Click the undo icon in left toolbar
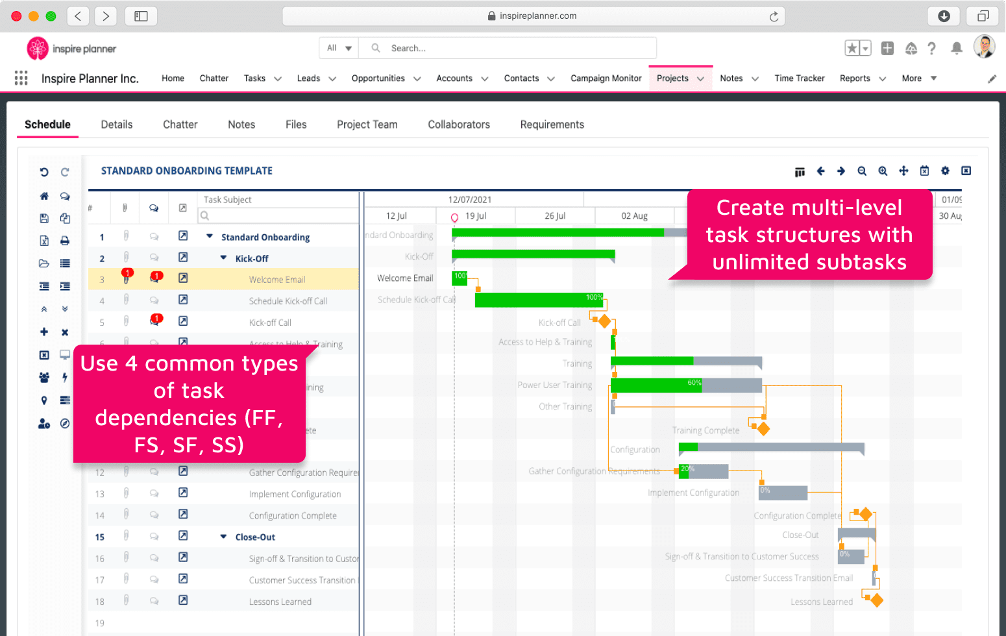This screenshot has height=636, width=1006. pyautogui.click(x=44, y=172)
